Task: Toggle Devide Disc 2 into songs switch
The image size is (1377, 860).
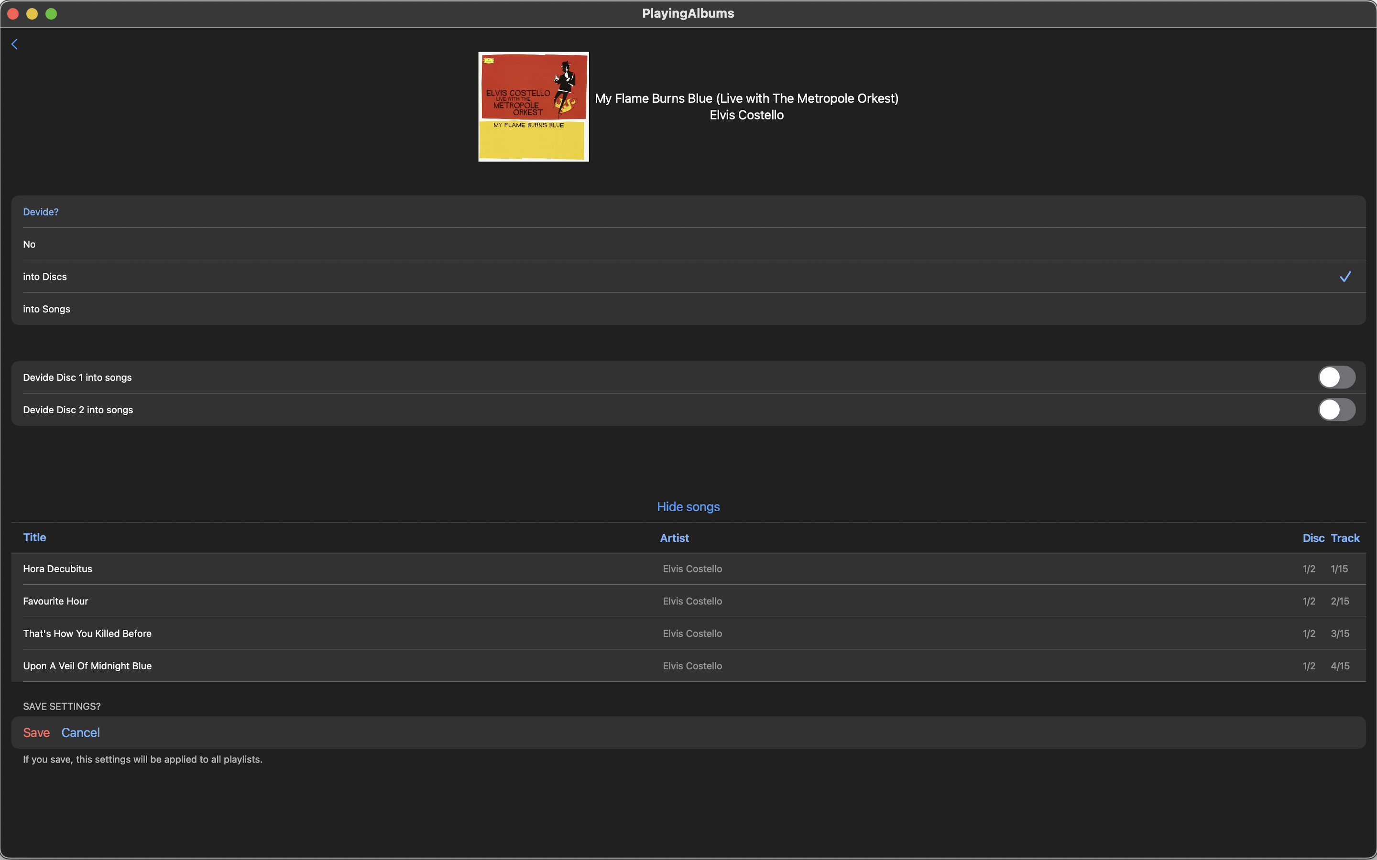Action: (1336, 409)
